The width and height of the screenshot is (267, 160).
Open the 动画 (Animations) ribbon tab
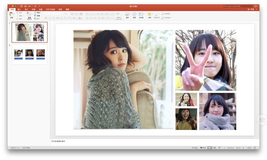coord(40,9)
